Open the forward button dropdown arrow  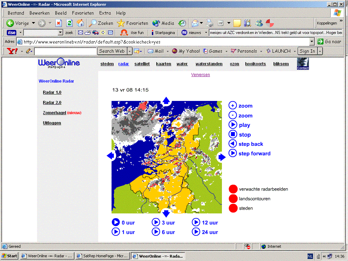(x=50, y=23)
